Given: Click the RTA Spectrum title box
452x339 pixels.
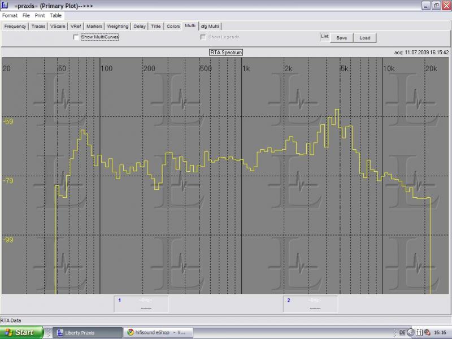Looking at the screenshot, I should pyautogui.click(x=226, y=53).
